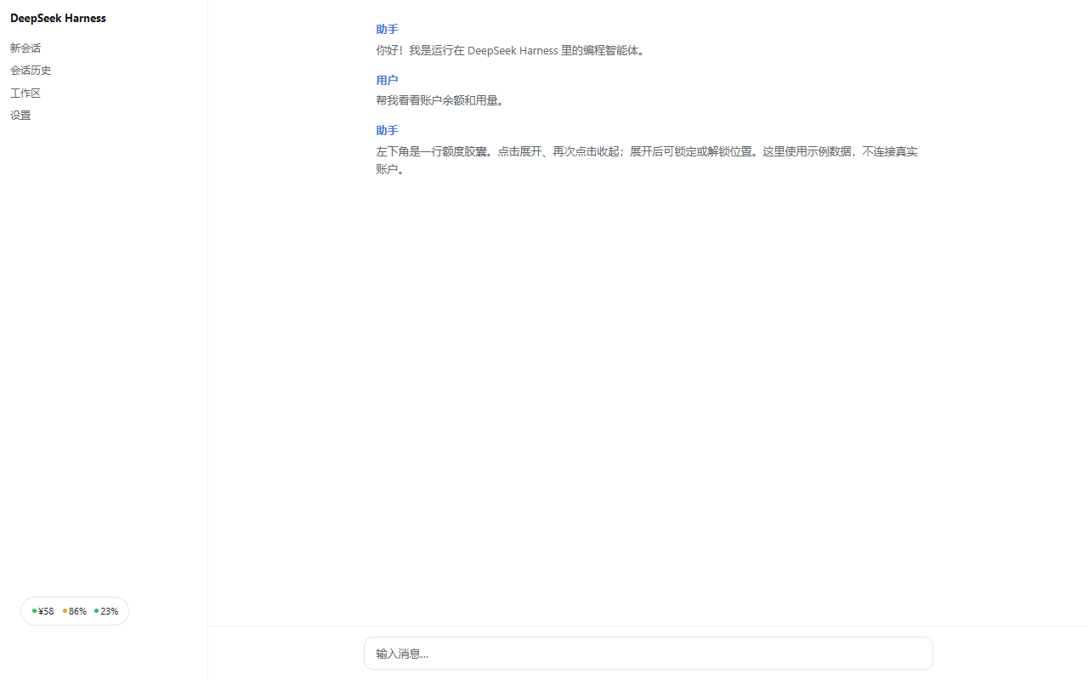
Task: Click the 助手 label above the greeting
Action: pyautogui.click(x=387, y=30)
